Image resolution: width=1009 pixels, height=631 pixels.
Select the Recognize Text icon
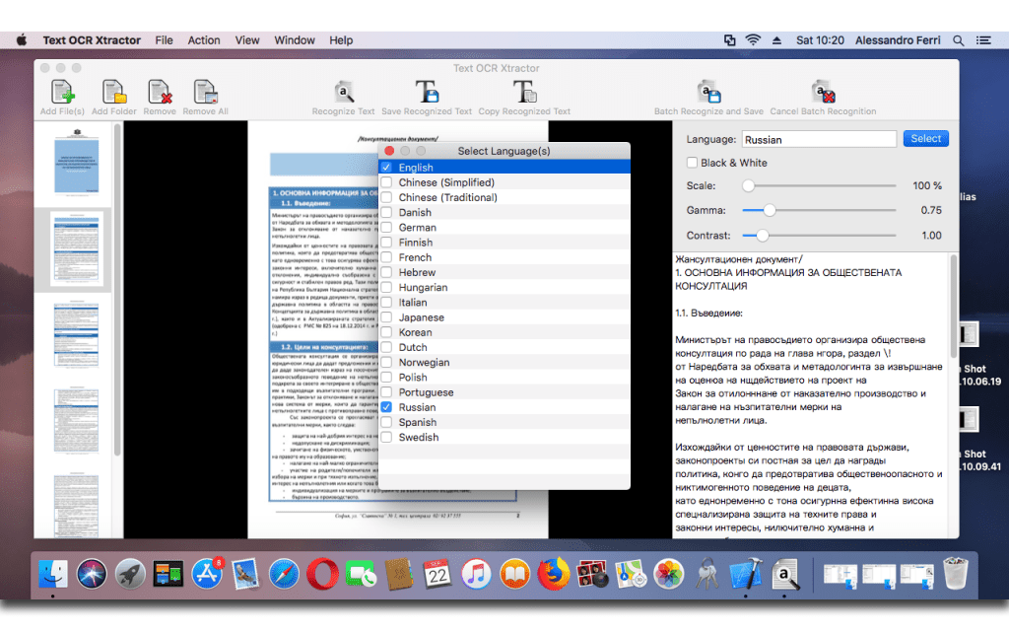[342, 94]
